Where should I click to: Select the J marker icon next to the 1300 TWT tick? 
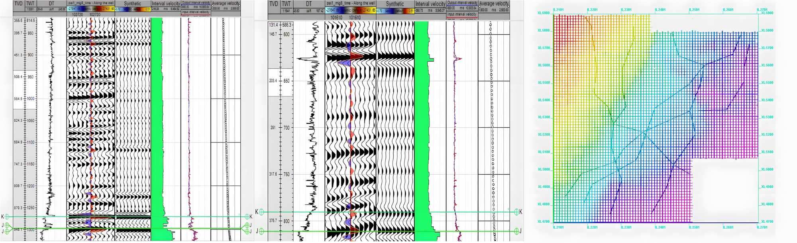(7, 231)
